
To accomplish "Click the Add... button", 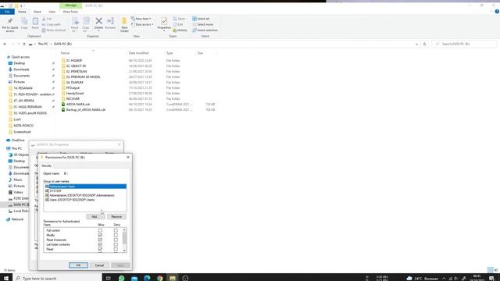I will click(95, 217).
